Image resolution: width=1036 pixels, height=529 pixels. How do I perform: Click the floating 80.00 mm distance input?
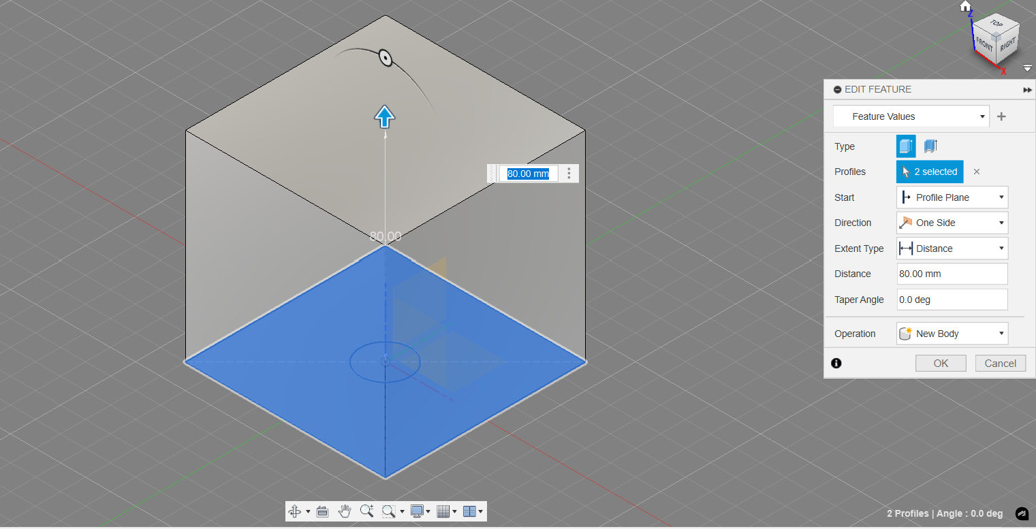(529, 174)
